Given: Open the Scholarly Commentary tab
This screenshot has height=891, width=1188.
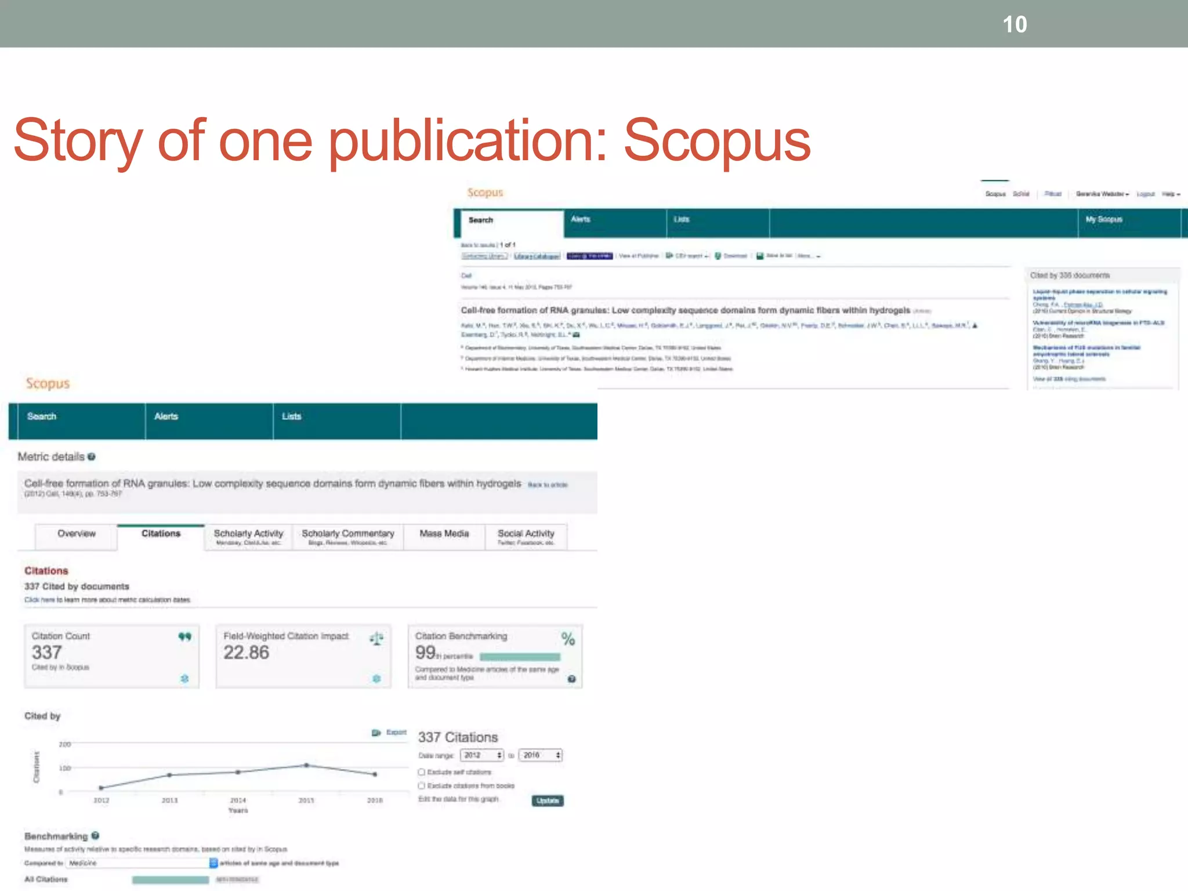Looking at the screenshot, I should pyautogui.click(x=347, y=537).
